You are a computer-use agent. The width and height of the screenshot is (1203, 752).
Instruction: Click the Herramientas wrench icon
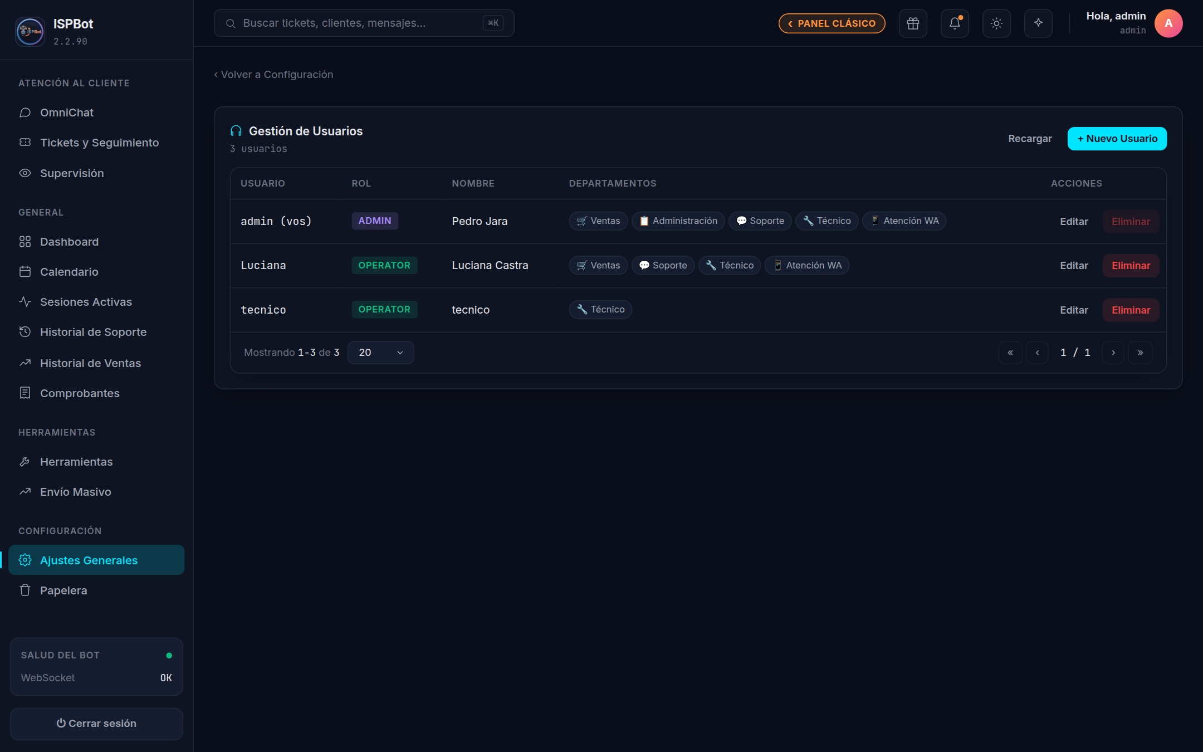(25, 462)
